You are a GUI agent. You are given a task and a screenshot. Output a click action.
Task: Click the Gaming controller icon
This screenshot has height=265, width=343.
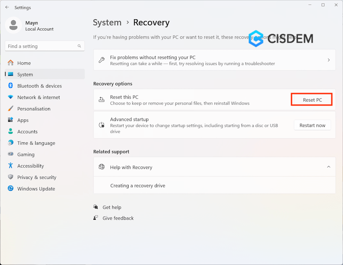(x=10, y=154)
